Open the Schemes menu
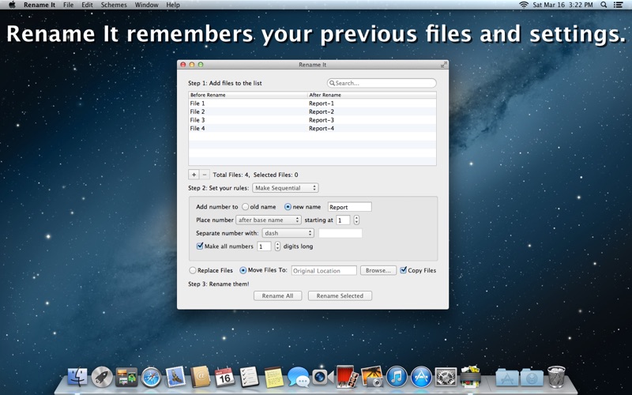The width and height of the screenshot is (632, 395). point(114,5)
